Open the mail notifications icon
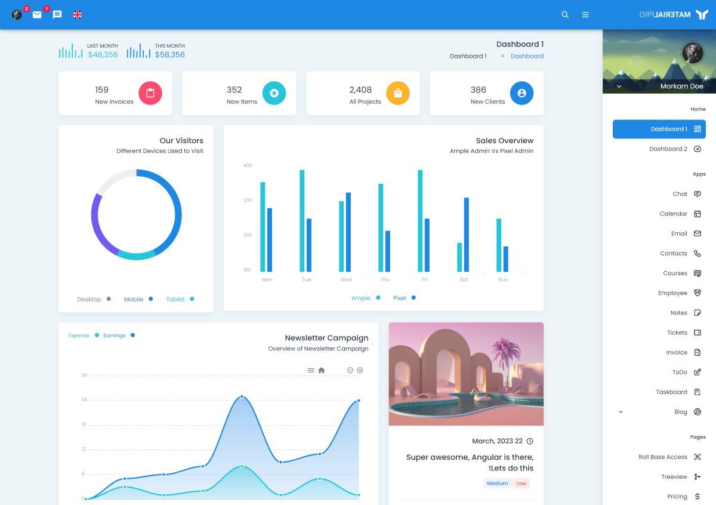This screenshot has width=716, height=505. [x=37, y=15]
